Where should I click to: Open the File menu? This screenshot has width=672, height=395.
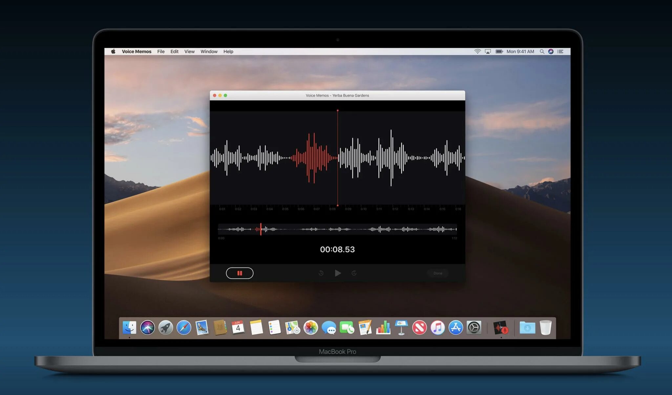click(x=161, y=52)
